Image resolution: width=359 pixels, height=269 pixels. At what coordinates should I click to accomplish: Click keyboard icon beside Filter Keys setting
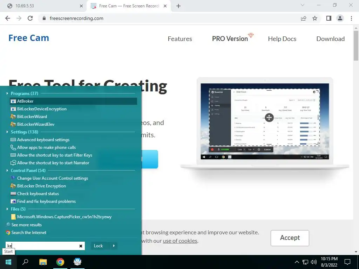(x=13, y=155)
